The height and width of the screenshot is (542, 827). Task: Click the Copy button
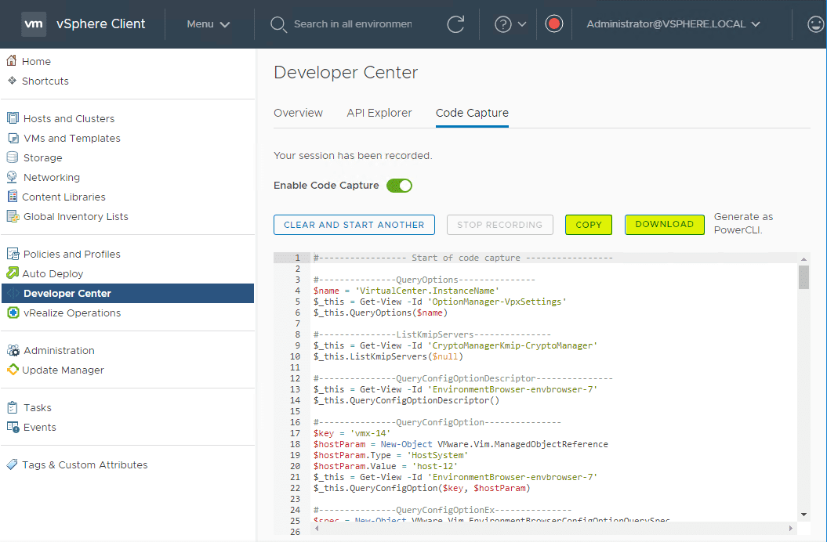tap(589, 225)
